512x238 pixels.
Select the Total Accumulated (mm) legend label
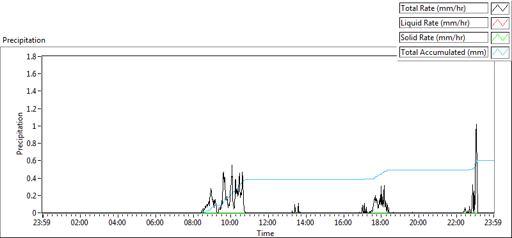[x=444, y=52]
